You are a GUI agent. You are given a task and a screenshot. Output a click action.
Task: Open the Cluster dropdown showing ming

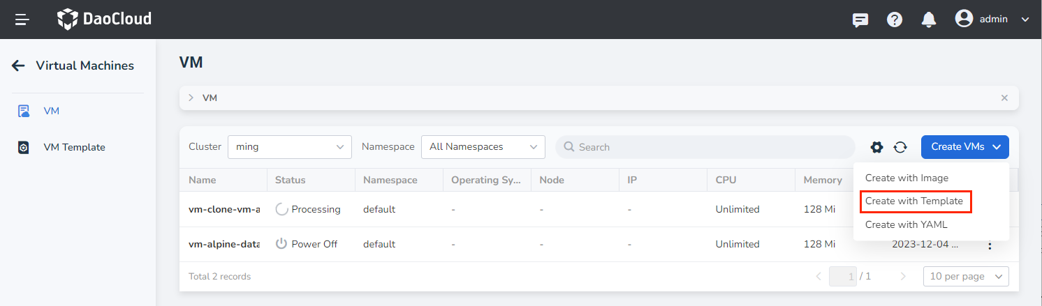[290, 147]
